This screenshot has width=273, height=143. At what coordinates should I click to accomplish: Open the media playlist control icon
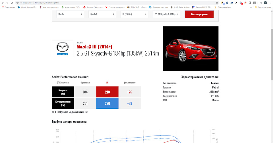261,3
